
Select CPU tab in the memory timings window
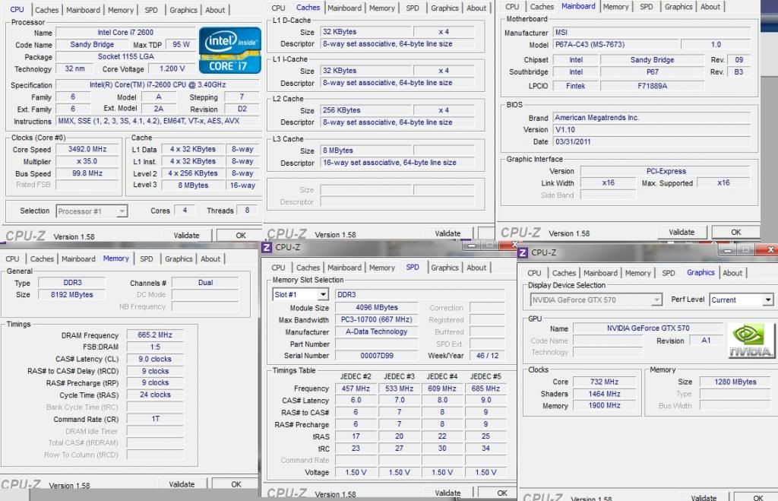pyautogui.click(x=12, y=259)
